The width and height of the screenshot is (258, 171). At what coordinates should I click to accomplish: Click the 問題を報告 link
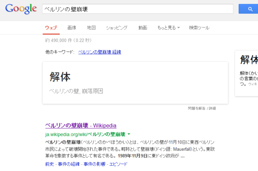click(197, 108)
